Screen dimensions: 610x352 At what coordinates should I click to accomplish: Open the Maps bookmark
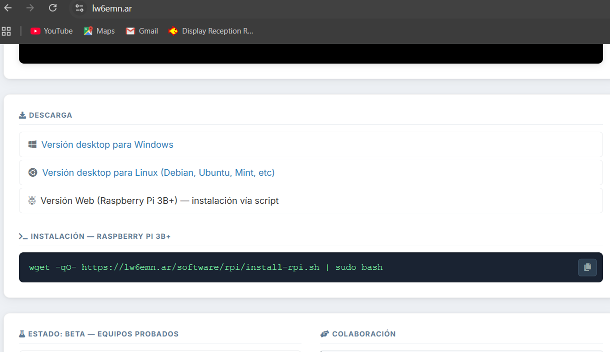click(x=99, y=31)
